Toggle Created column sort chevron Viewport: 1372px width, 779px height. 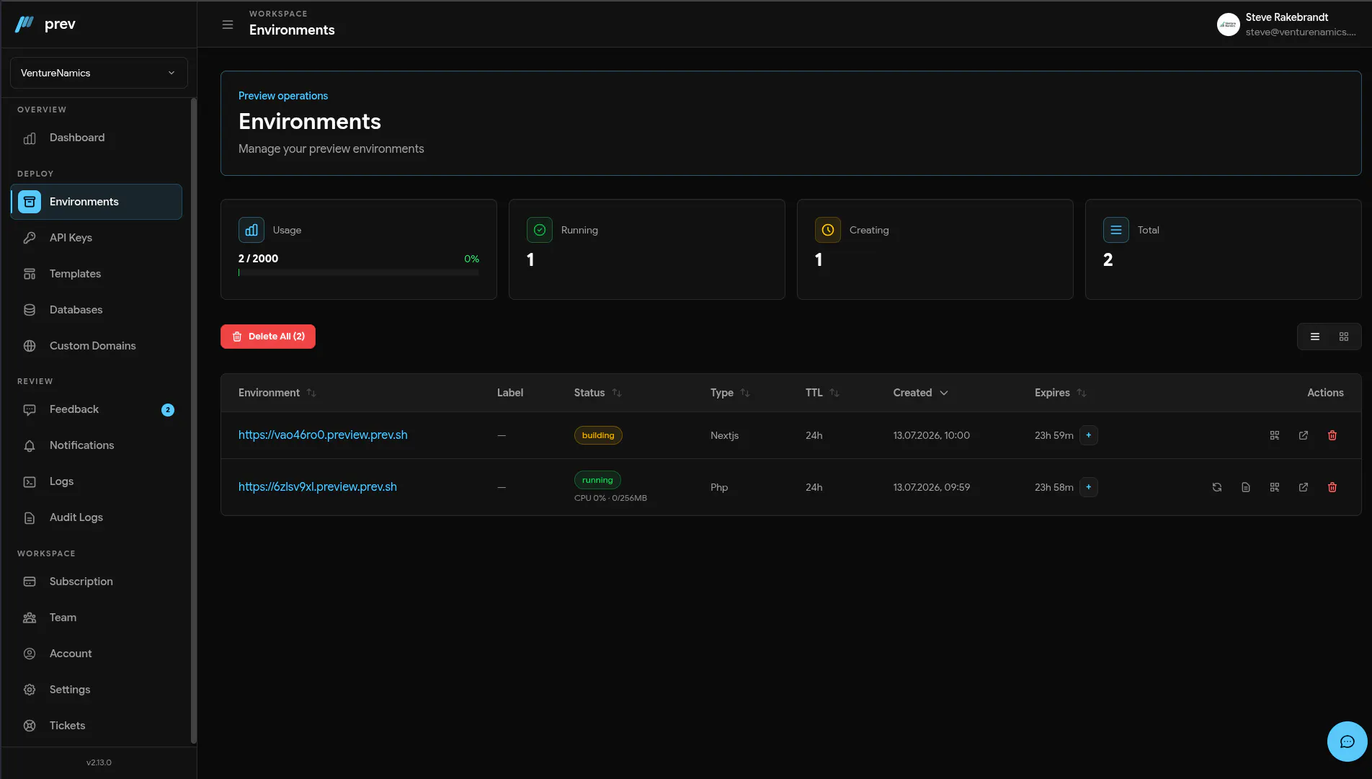tap(944, 393)
